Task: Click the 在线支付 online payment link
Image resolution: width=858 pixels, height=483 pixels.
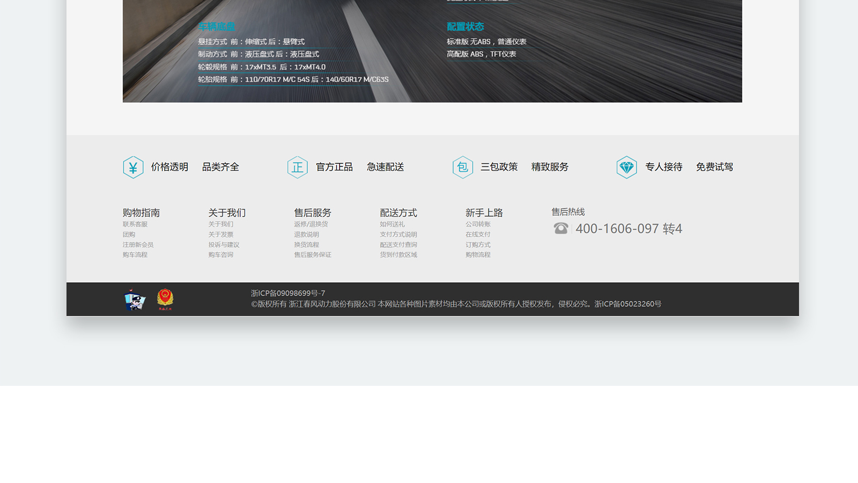Action: (x=478, y=235)
